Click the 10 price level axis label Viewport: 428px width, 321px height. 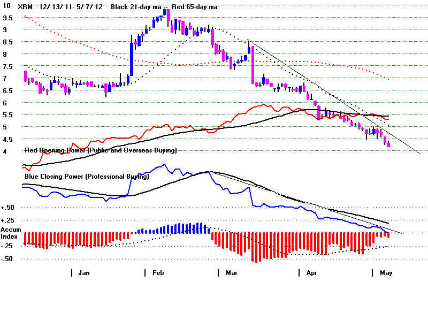5,6
